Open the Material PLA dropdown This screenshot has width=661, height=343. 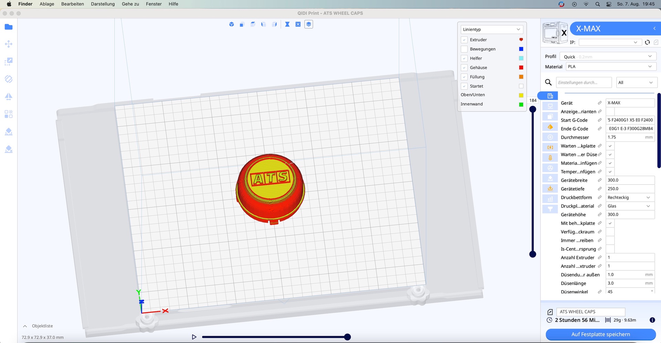[x=610, y=67]
